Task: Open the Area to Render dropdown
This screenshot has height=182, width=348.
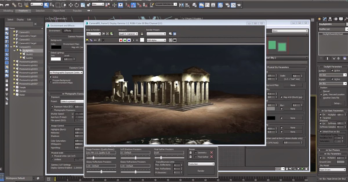Action: 93,34
